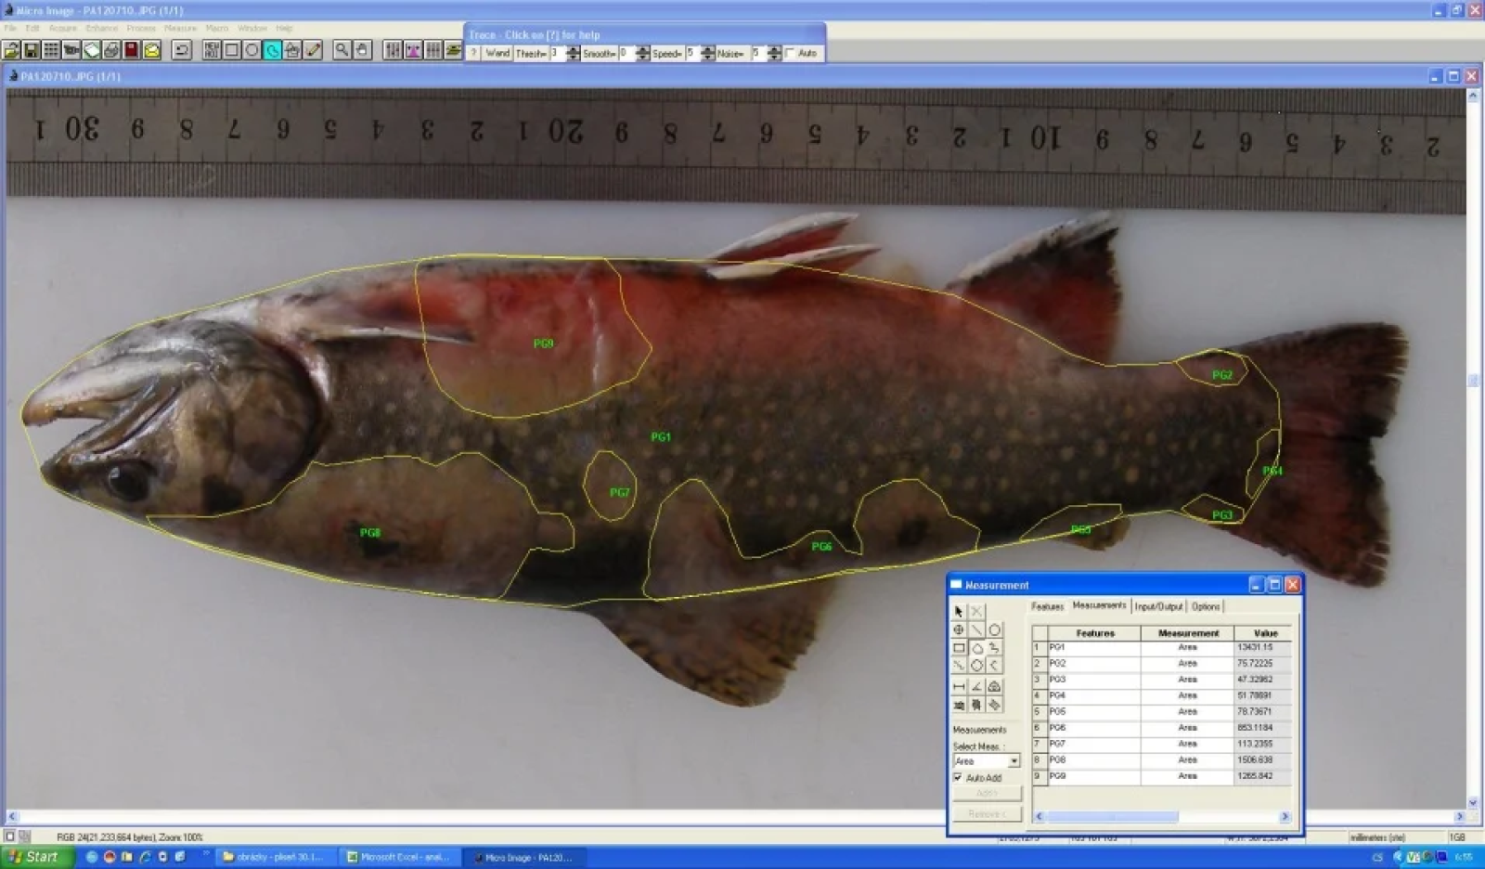Select the rectangle tool in Measurement panel

point(959,648)
